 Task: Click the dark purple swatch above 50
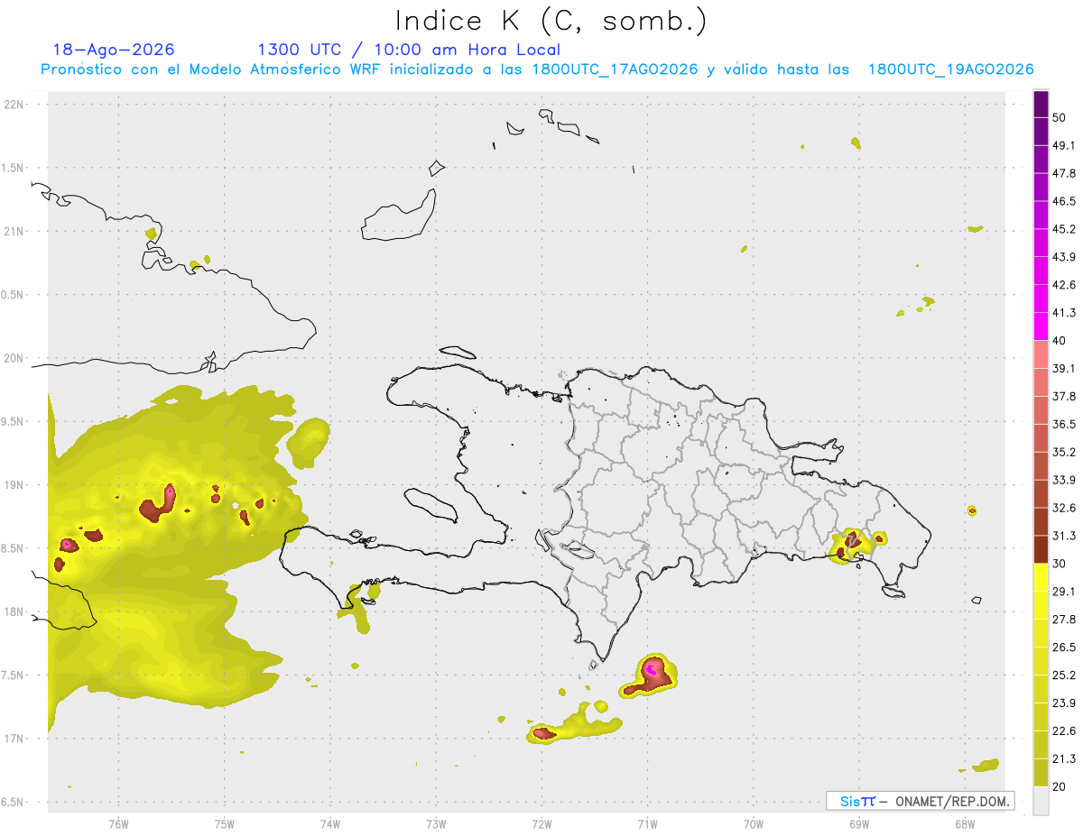[x=1041, y=105]
